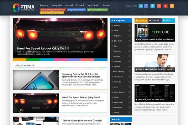This screenshot has width=188, height=125.
Task: Open the Instagram category
Action: [121, 61]
